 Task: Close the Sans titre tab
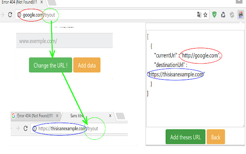pos(110,116)
